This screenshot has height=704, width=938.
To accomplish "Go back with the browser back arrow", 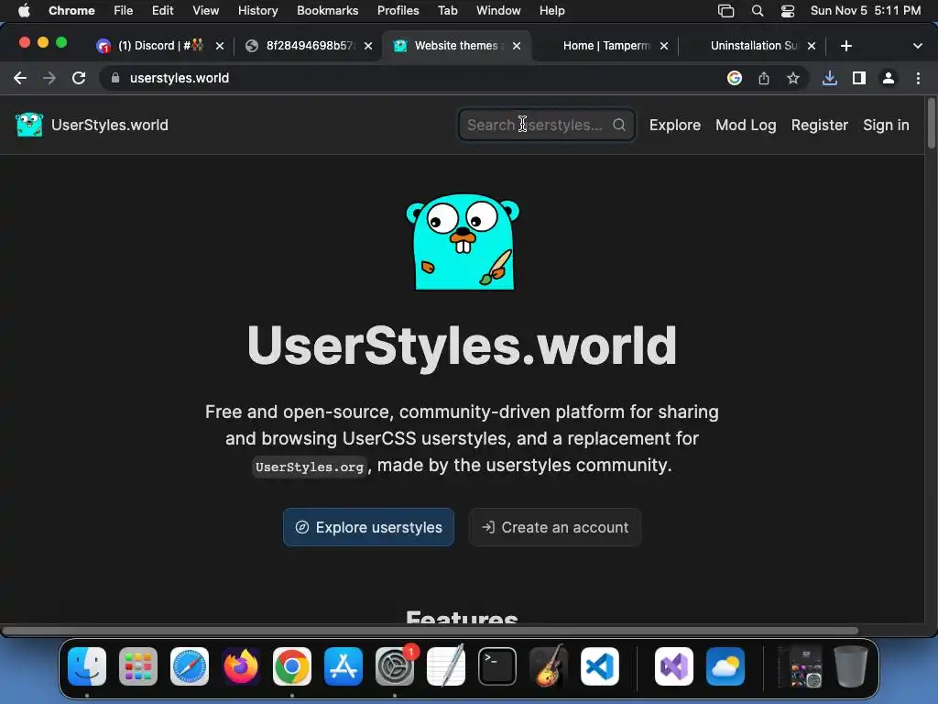I will pos(20,78).
